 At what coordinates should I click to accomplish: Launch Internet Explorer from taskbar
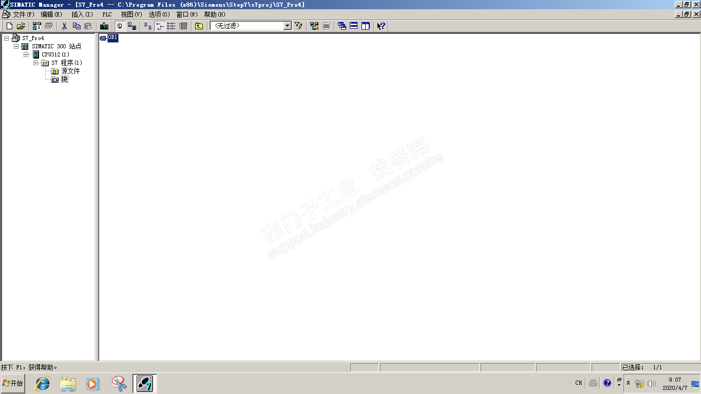[x=42, y=383]
